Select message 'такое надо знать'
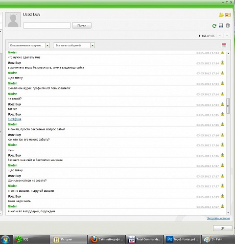The width and height of the screenshot is (235, 244). pos(19,201)
